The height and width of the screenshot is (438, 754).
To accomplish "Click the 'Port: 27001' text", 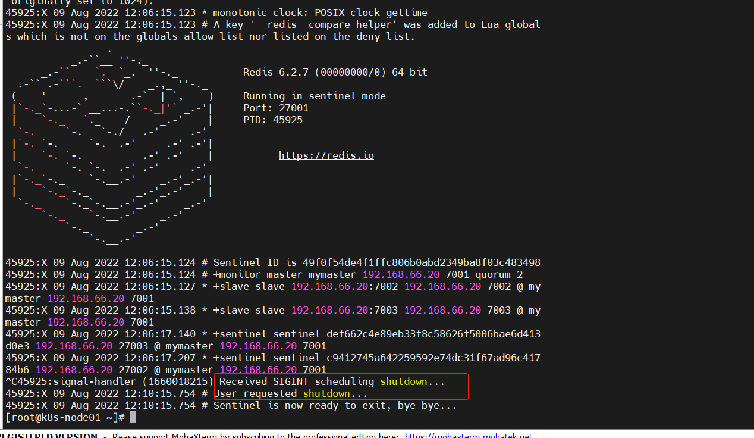I will 276,108.
